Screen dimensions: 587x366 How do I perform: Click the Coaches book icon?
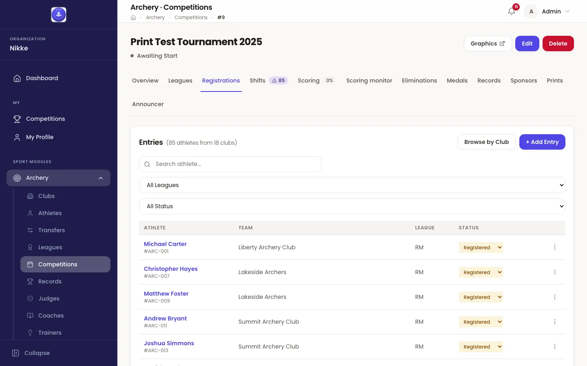[x=30, y=316]
